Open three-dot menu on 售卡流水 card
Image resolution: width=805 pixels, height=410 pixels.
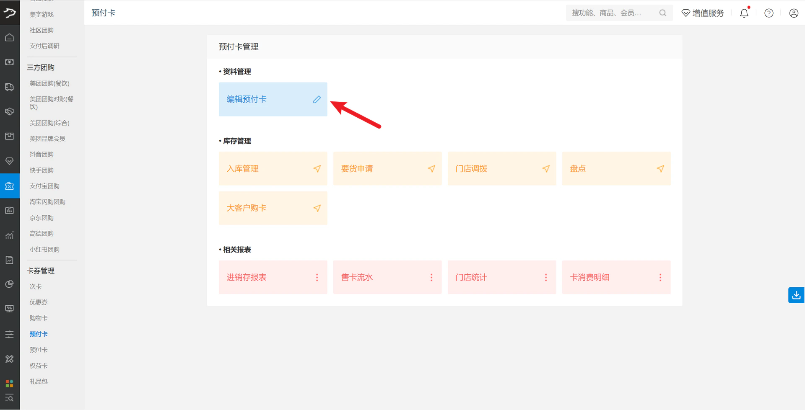tap(431, 277)
